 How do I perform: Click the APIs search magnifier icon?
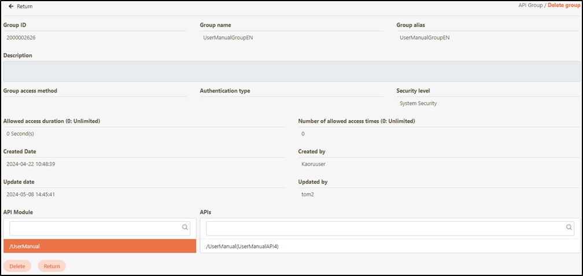pyautogui.click(x=569, y=227)
